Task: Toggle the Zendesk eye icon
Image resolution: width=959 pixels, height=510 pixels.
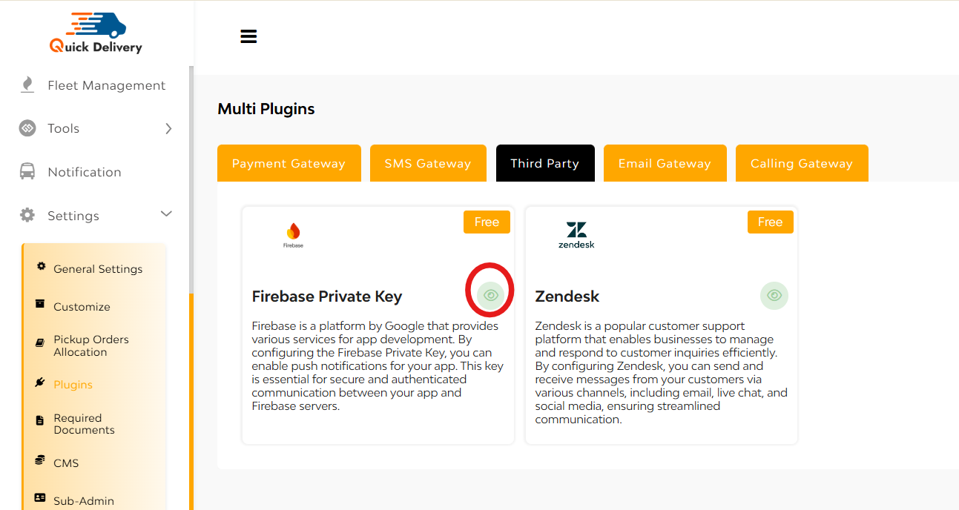Action: 774,295
